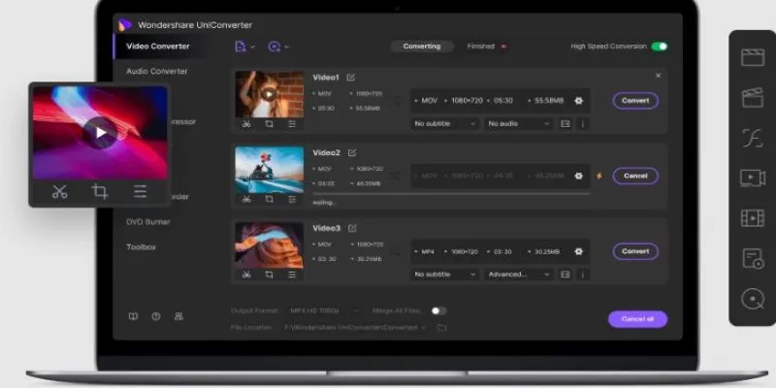The width and height of the screenshot is (776, 388).
Task: Rename Video1 with the edit pencil
Action: [x=351, y=78]
